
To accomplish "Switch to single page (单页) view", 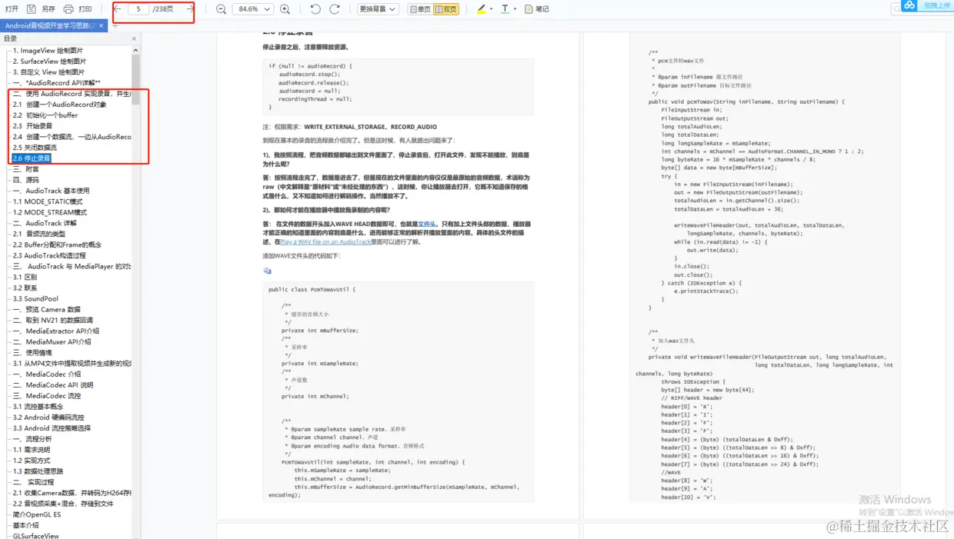I will (x=420, y=9).
